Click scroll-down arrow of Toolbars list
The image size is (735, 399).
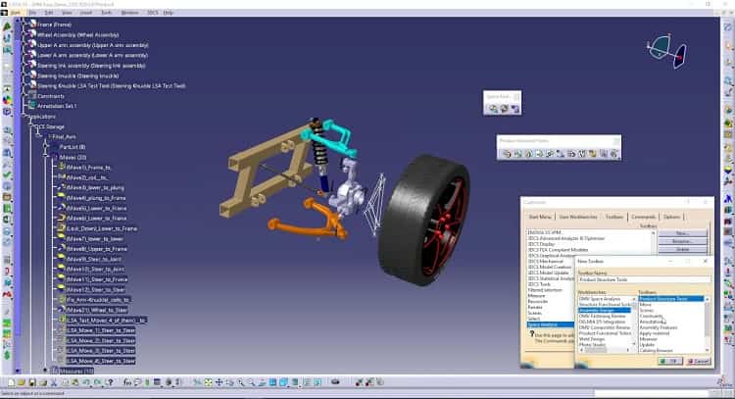click(707, 350)
